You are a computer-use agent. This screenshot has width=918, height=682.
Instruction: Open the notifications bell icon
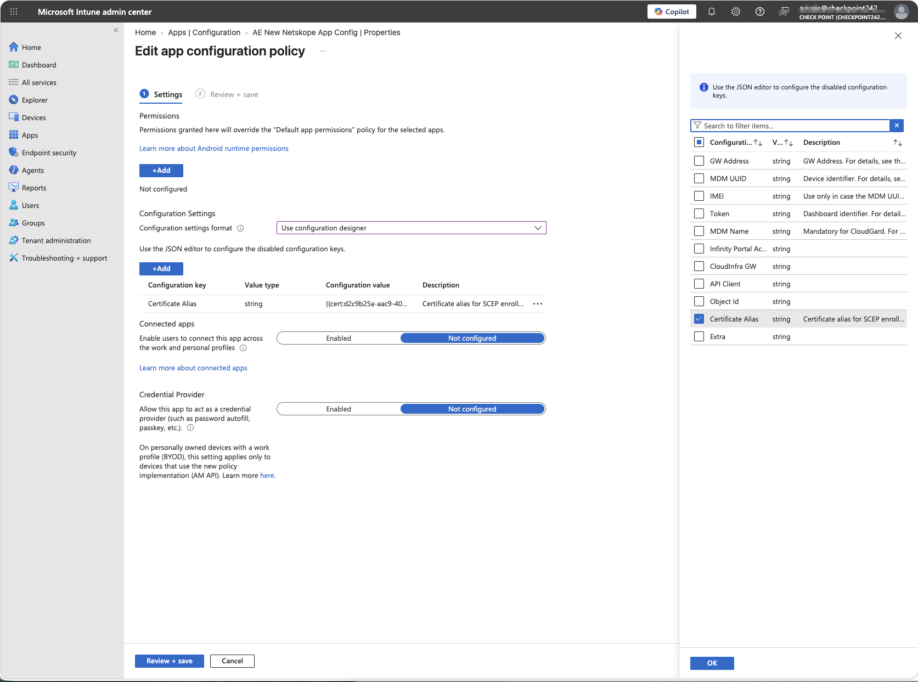click(x=712, y=12)
